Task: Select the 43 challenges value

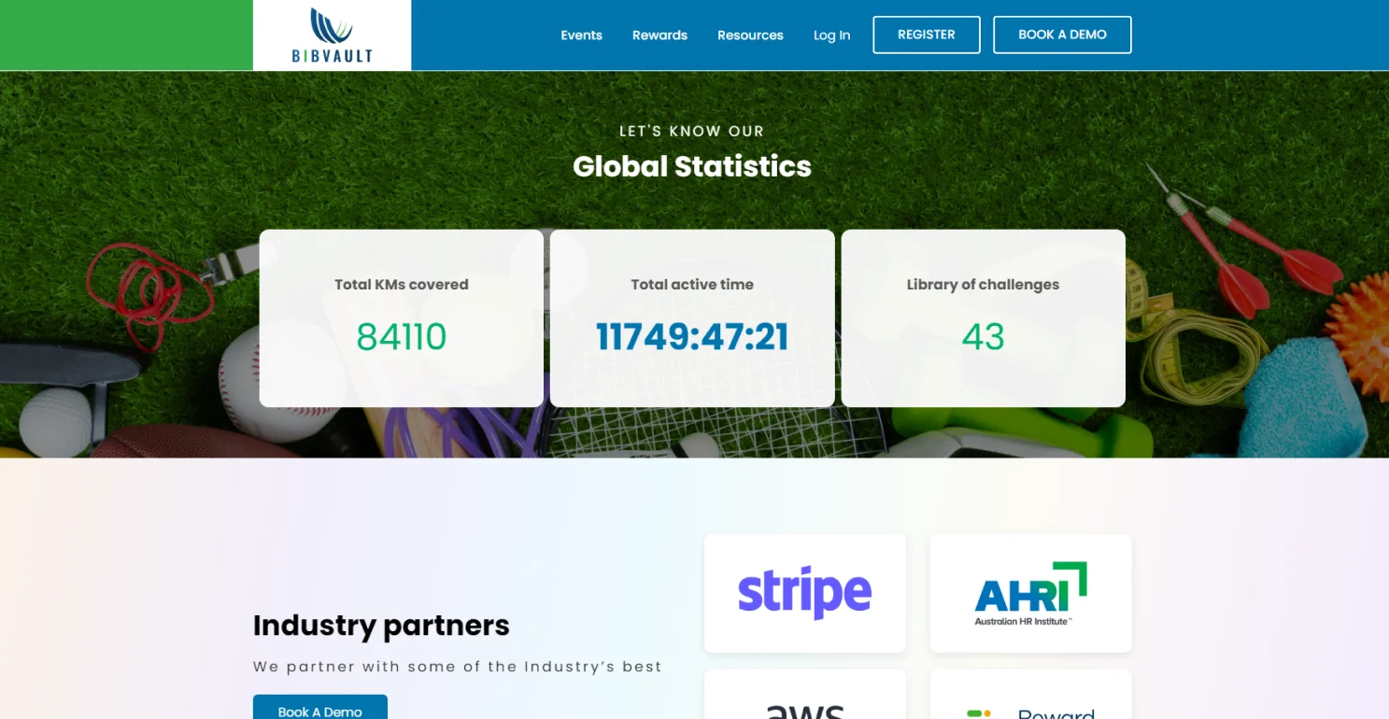Action: coord(983,337)
